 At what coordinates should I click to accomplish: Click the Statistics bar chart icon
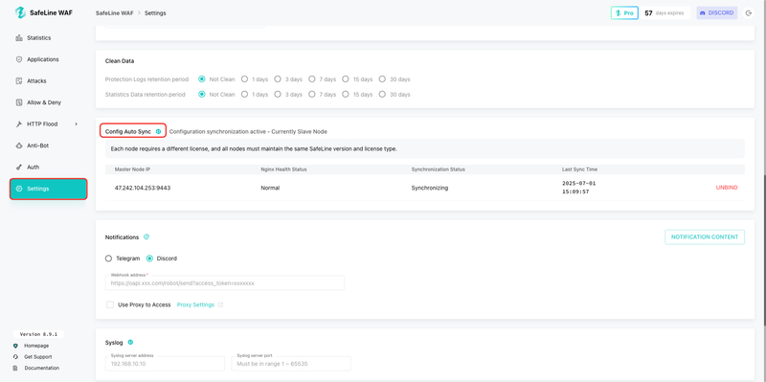pos(19,37)
